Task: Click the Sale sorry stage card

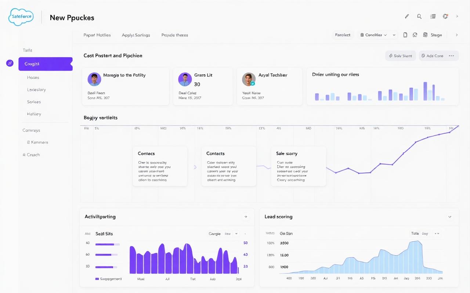Action: coord(299,166)
